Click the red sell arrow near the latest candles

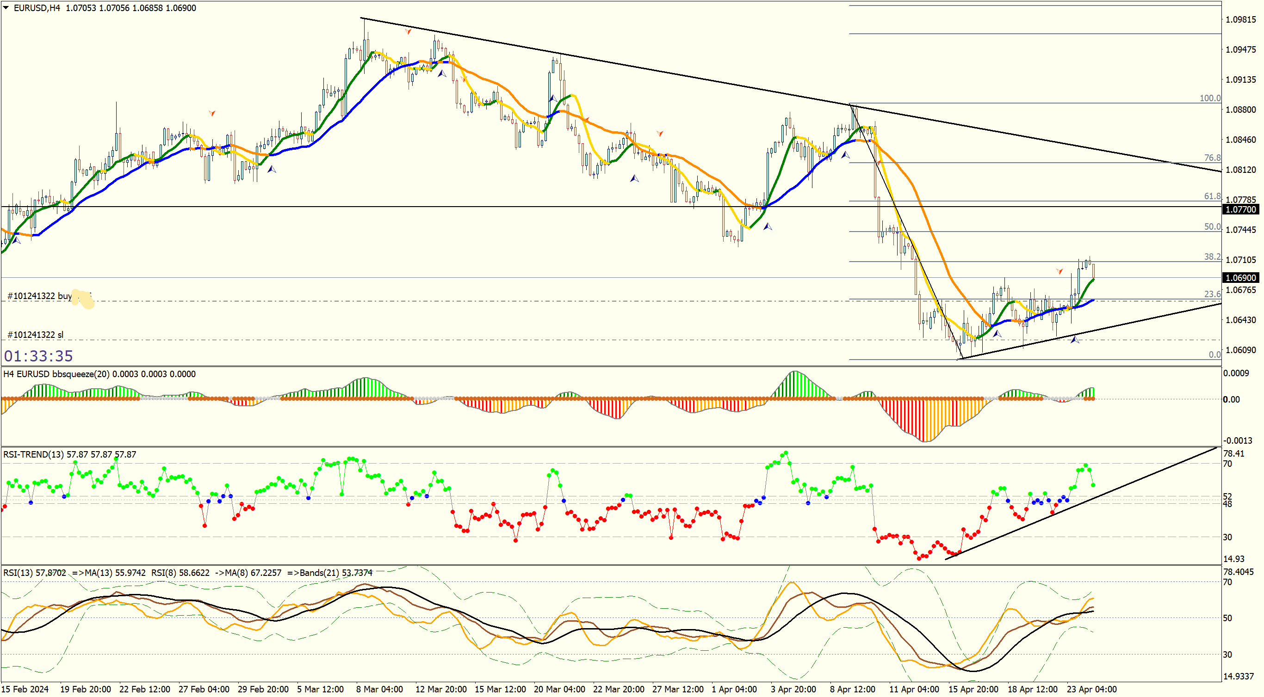(1060, 271)
